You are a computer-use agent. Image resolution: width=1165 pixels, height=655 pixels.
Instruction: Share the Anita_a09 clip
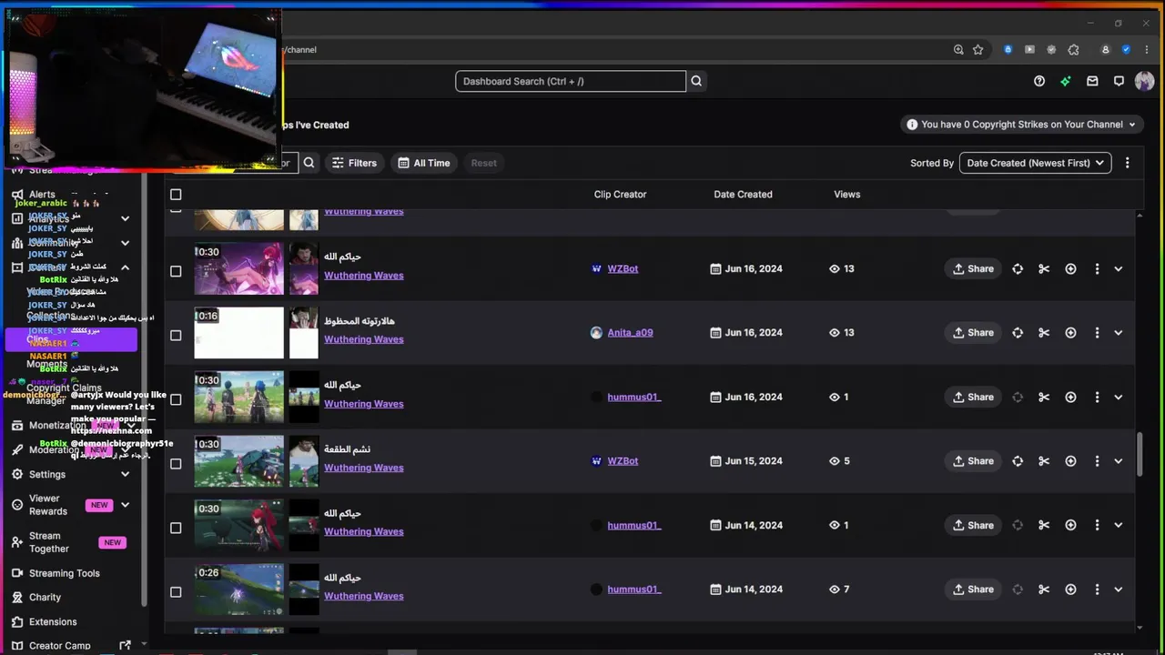(973, 333)
